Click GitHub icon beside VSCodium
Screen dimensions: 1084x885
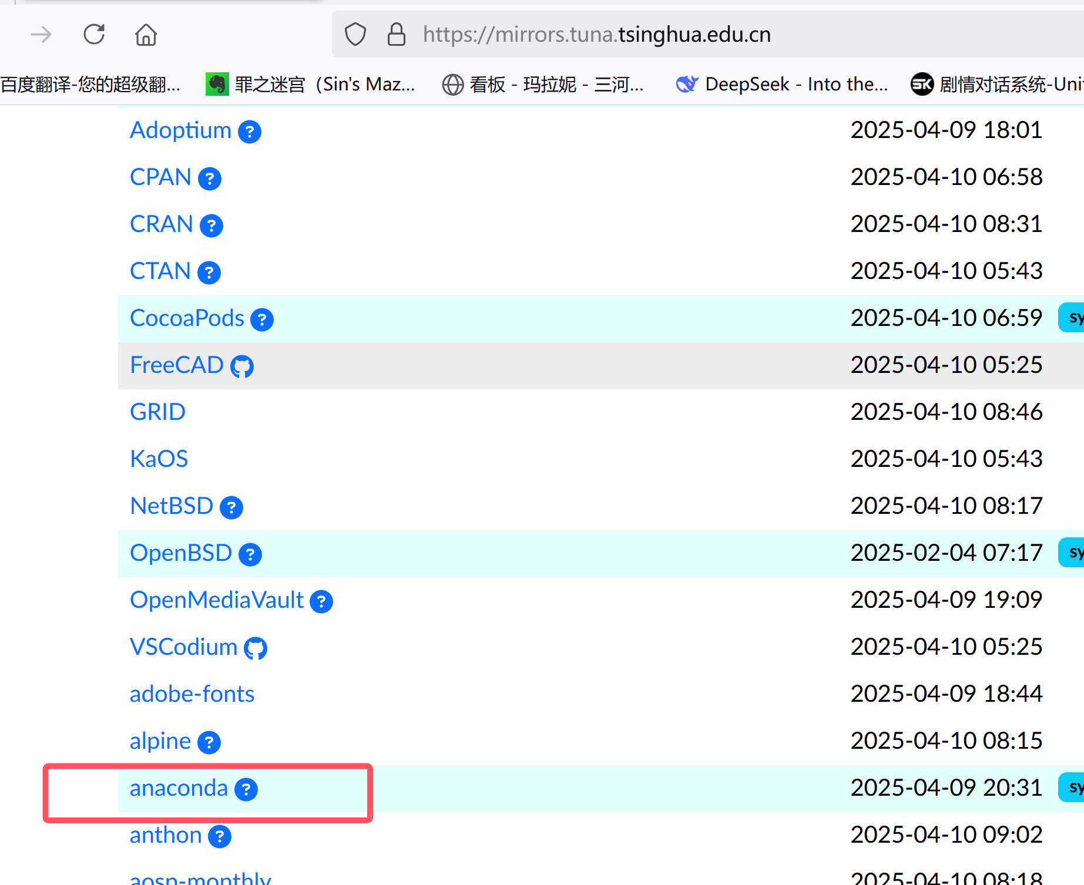256,648
